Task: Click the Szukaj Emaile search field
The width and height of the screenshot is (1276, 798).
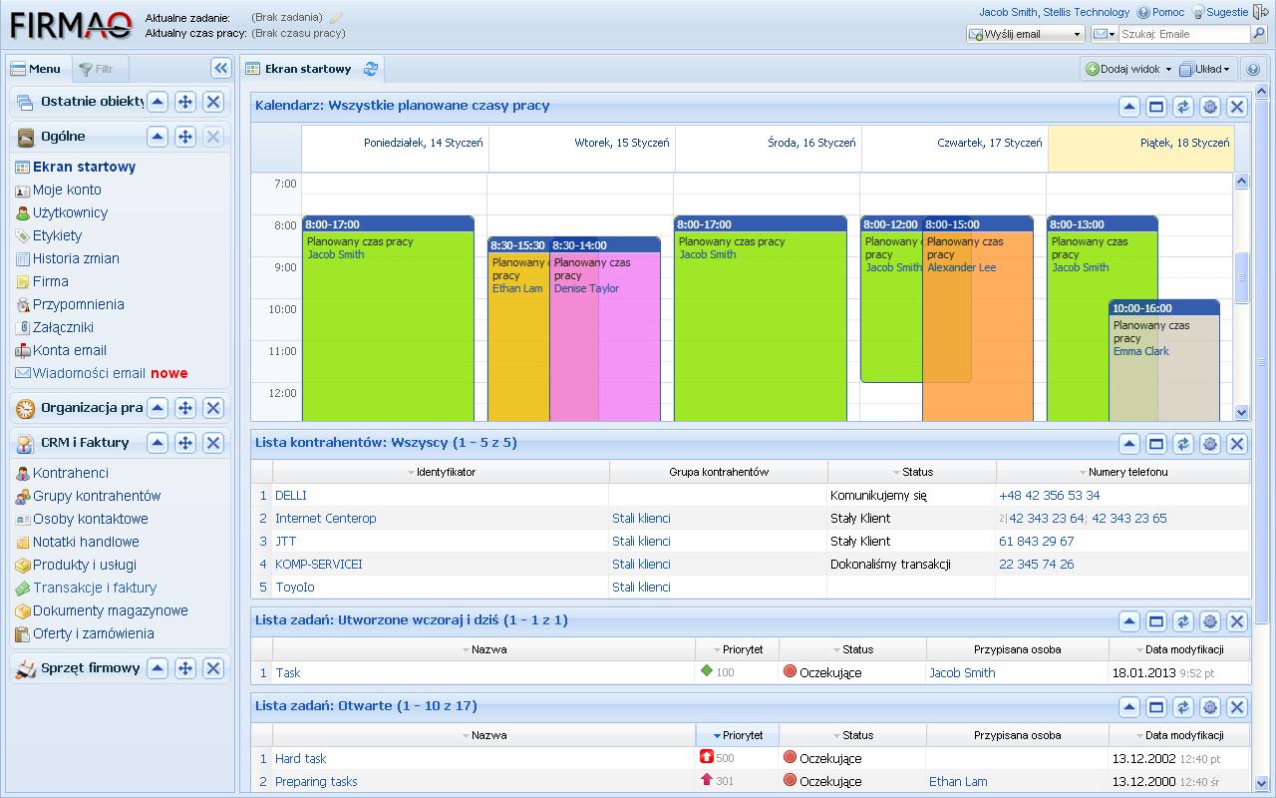Action: point(1183,34)
